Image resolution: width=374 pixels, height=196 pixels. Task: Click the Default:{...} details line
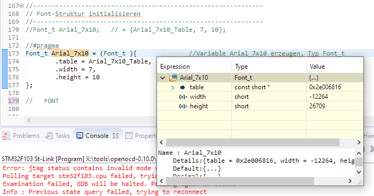click(x=197, y=169)
